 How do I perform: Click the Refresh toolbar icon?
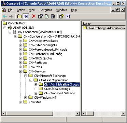pos(47,16)
